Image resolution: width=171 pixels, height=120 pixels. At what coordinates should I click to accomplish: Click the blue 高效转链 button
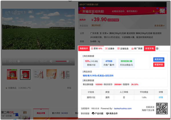(x=158, y=59)
